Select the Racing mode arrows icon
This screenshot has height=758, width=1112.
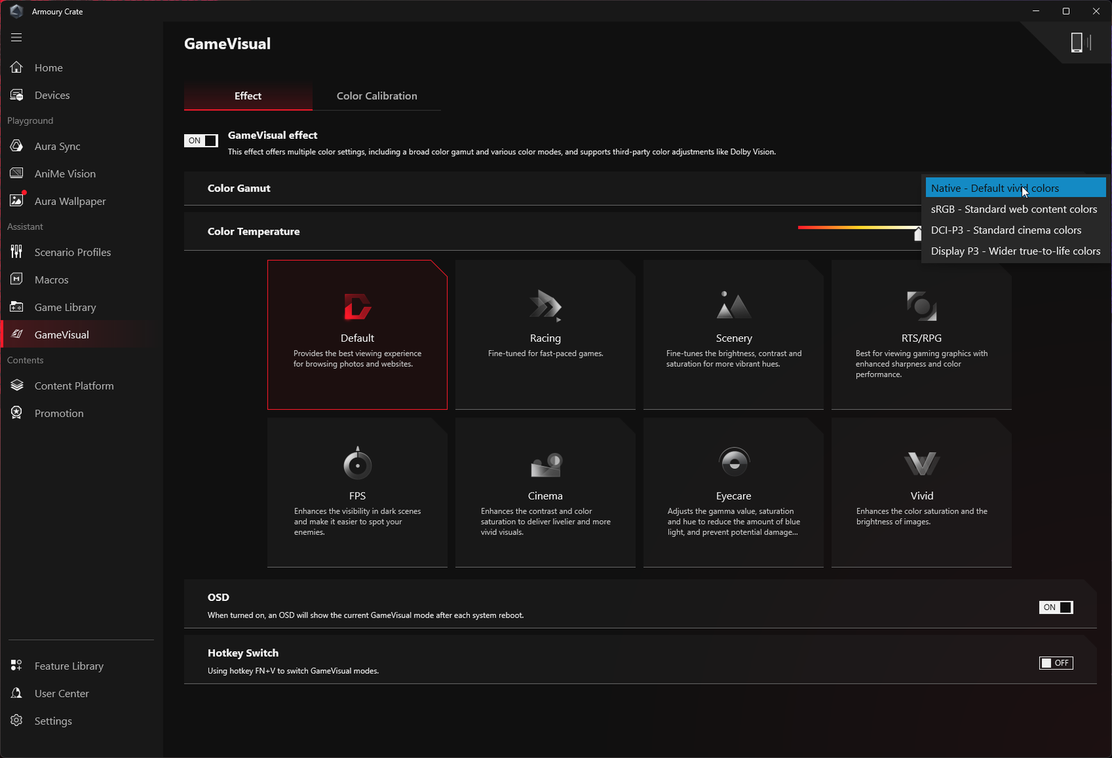click(546, 306)
